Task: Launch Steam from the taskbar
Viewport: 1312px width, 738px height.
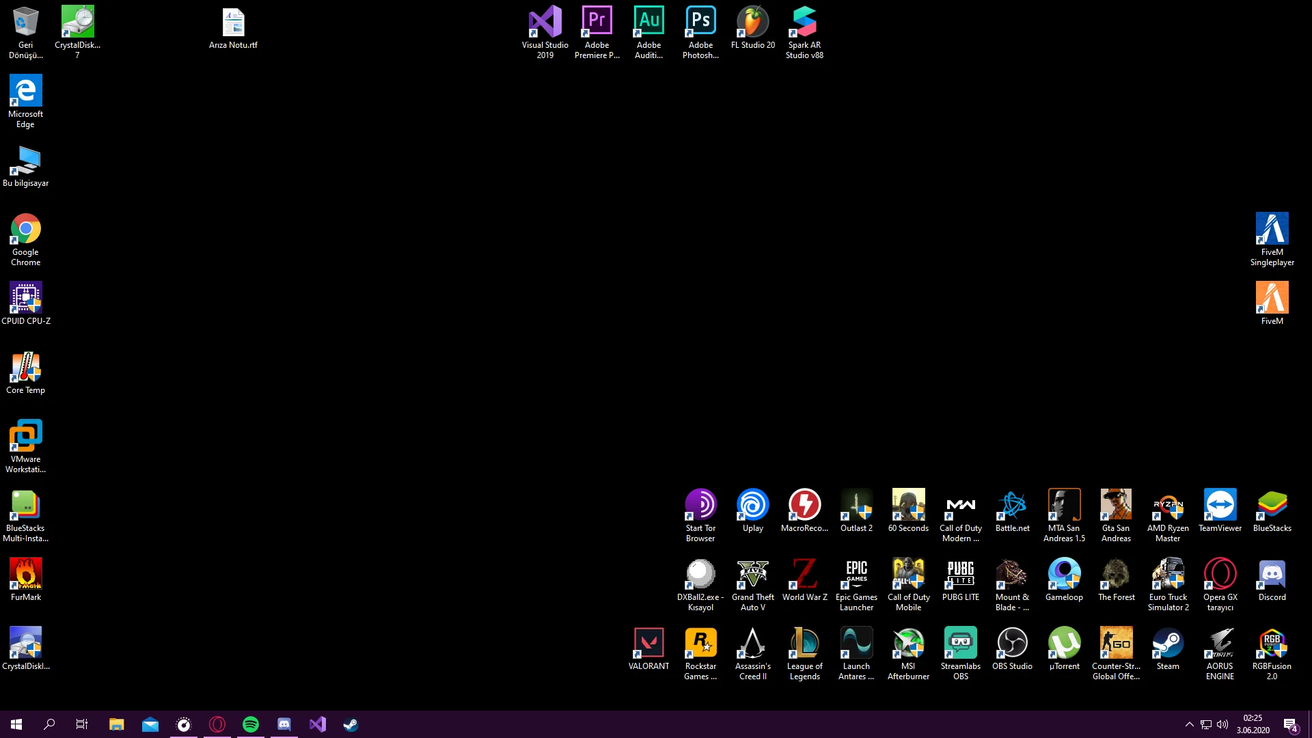Action: pyautogui.click(x=351, y=724)
